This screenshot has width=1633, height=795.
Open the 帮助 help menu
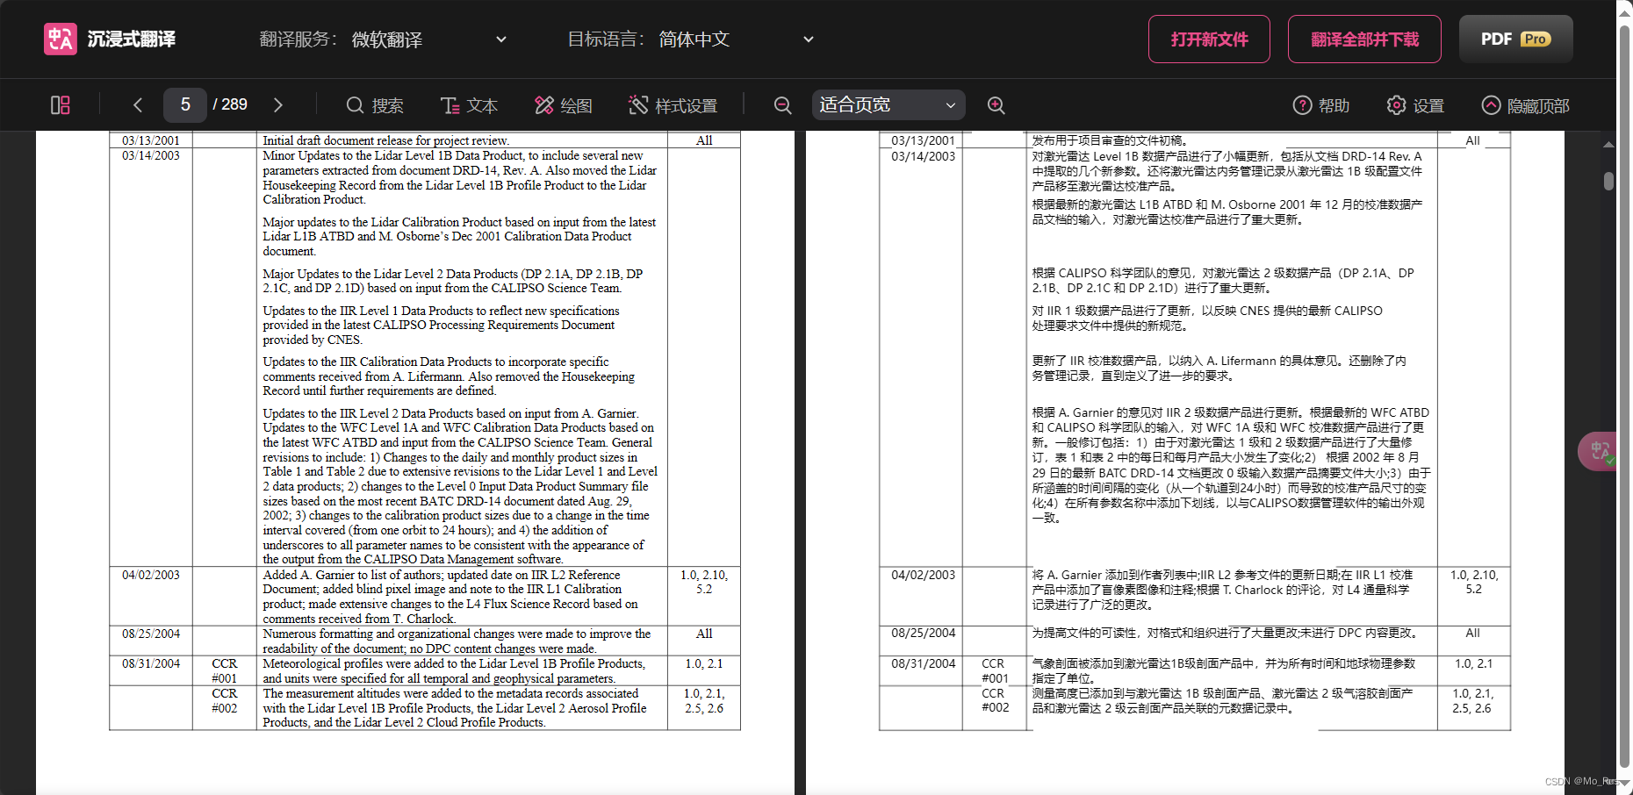pyautogui.click(x=1321, y=105)
